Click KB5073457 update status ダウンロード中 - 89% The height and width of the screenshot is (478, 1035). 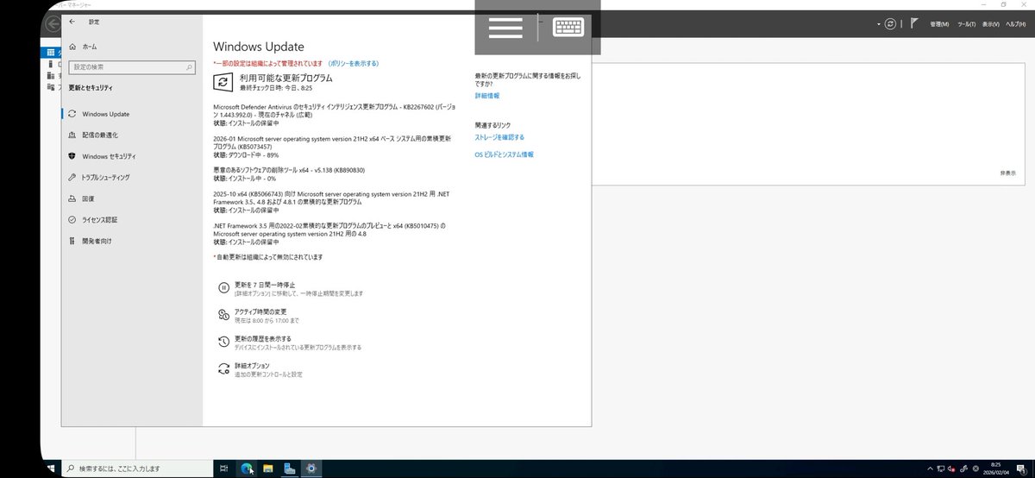click(x=246, y=154)
